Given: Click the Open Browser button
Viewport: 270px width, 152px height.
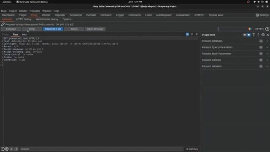Looking at the screenshot, I should click(x=95, y=29).
